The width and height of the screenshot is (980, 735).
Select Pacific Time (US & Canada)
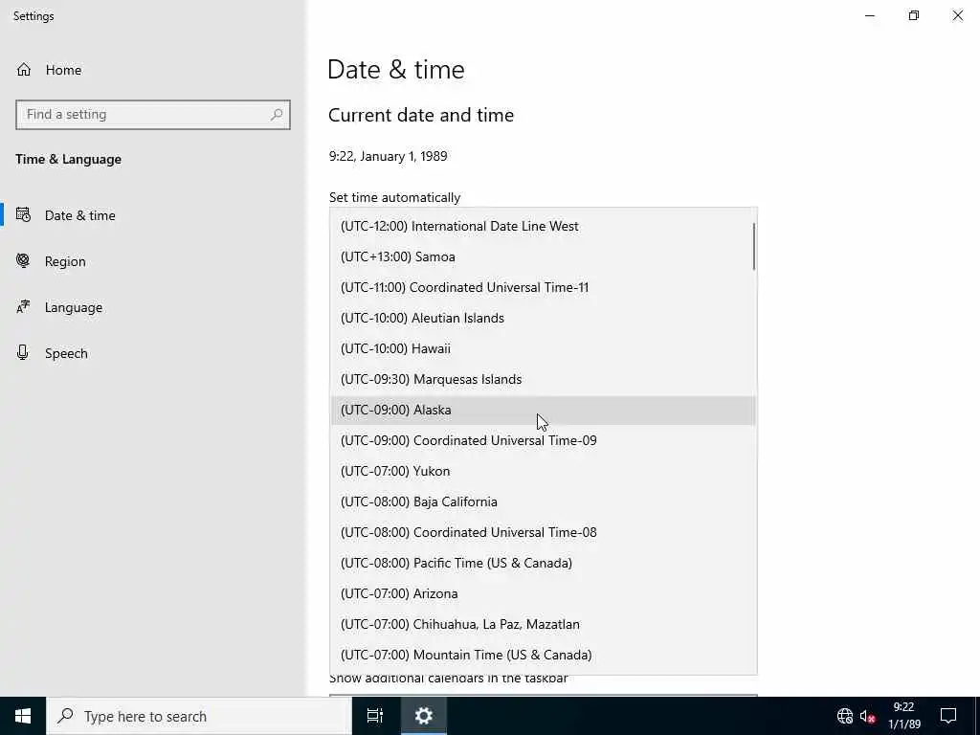pos(544,563)
